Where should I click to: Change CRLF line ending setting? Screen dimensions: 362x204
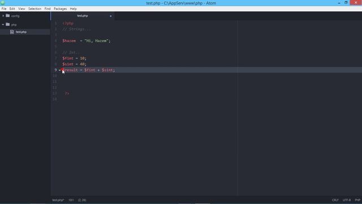(335, 200)
